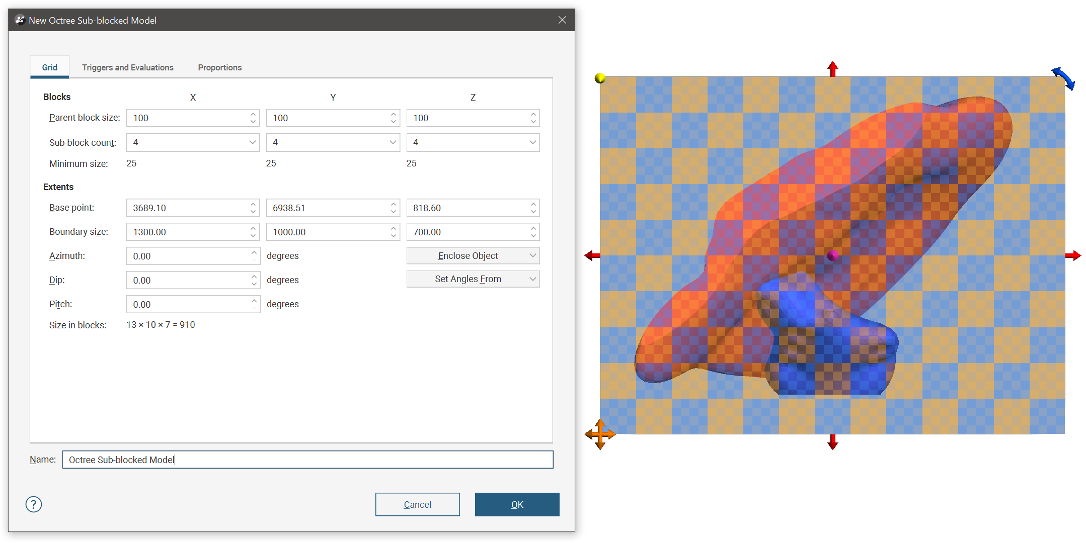This screenshot has height=543, width=1086.
Task: Click the red up arrow handle
Action: [x=833, y=69]
